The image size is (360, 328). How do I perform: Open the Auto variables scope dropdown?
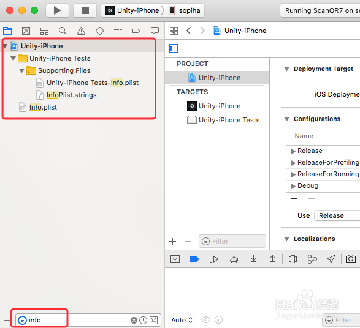(182, 320)
